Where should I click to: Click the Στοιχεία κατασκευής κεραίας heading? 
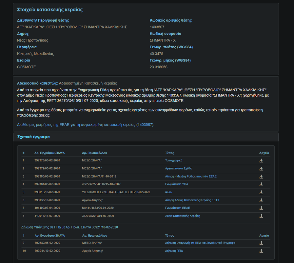coord(50,10)
